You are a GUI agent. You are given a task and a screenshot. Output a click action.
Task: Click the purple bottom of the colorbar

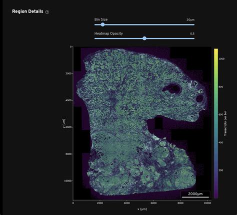point(216,197)
